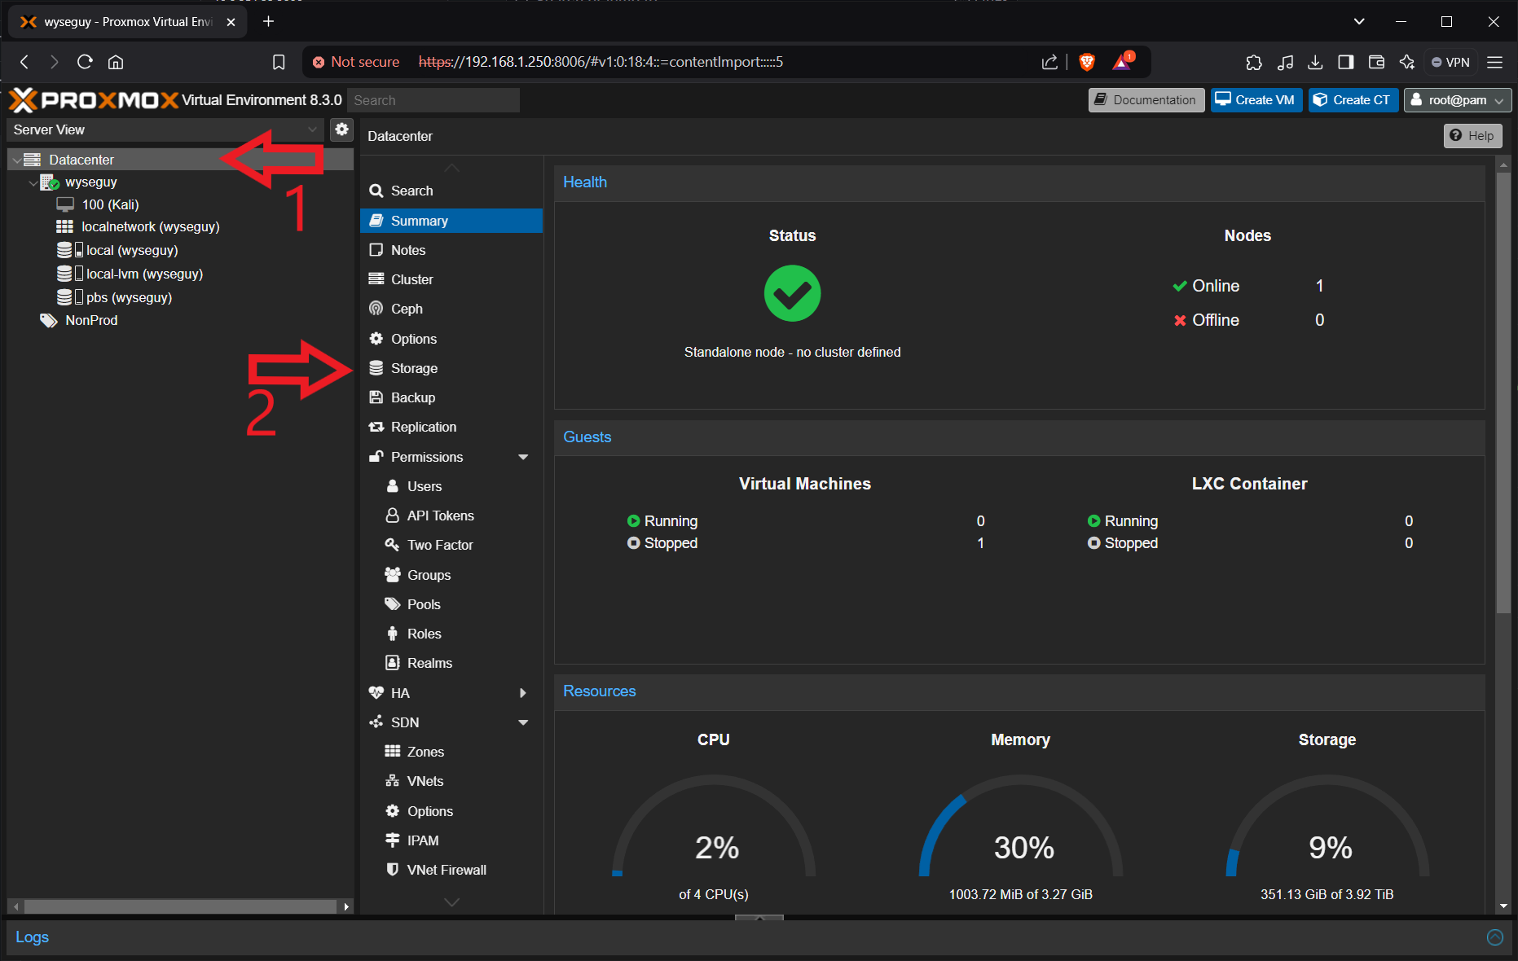The width and height of the screenshot is (1518, 961).
Task: Open the browser tab search chevron
Action: 1358,21
